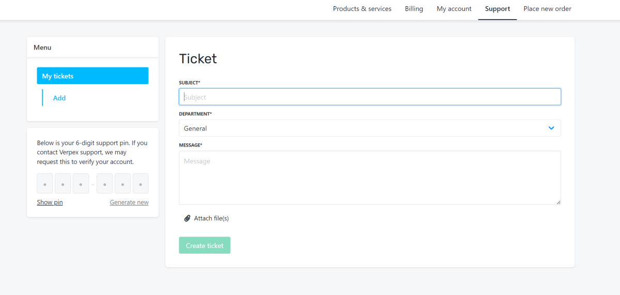Select the Support navigation tab
This screenshot has width=620, height=295.
click(498, 9)
